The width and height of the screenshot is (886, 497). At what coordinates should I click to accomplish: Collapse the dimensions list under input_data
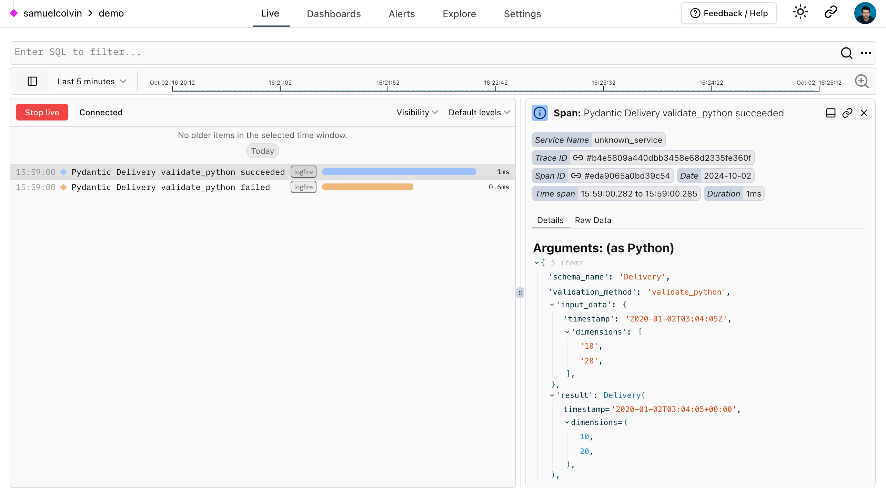[567, 331]
